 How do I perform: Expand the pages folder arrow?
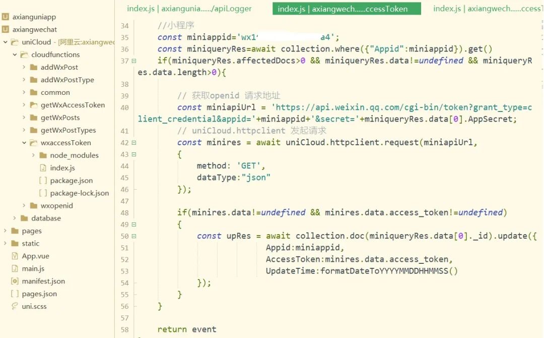point(5,231)
